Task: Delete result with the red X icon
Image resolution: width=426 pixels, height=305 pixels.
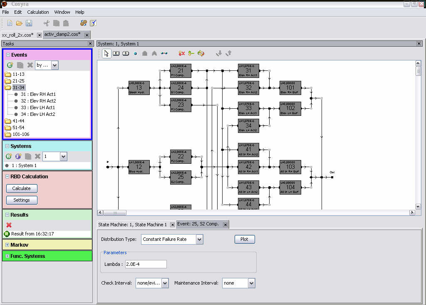Action: (x=9, y=225)
